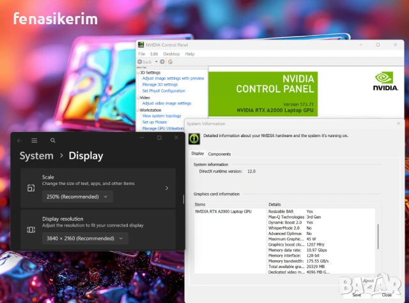Open the hamburger navigation menu in Settings
This screenshot has width=409, height=303.
[x=34, y=140]
